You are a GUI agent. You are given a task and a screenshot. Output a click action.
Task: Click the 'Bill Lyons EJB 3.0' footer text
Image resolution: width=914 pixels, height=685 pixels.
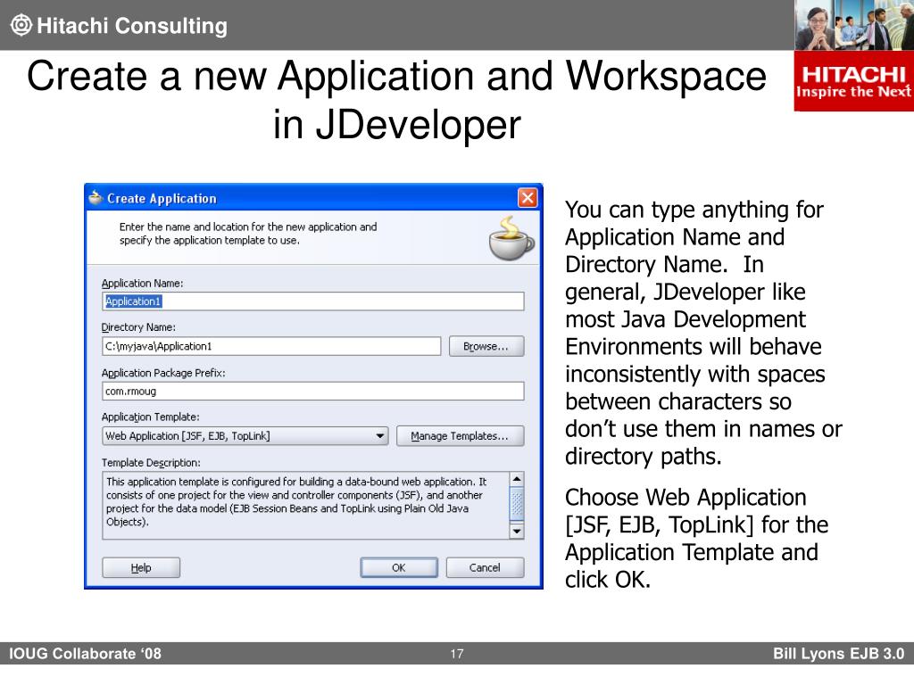(x=838, y=654)
